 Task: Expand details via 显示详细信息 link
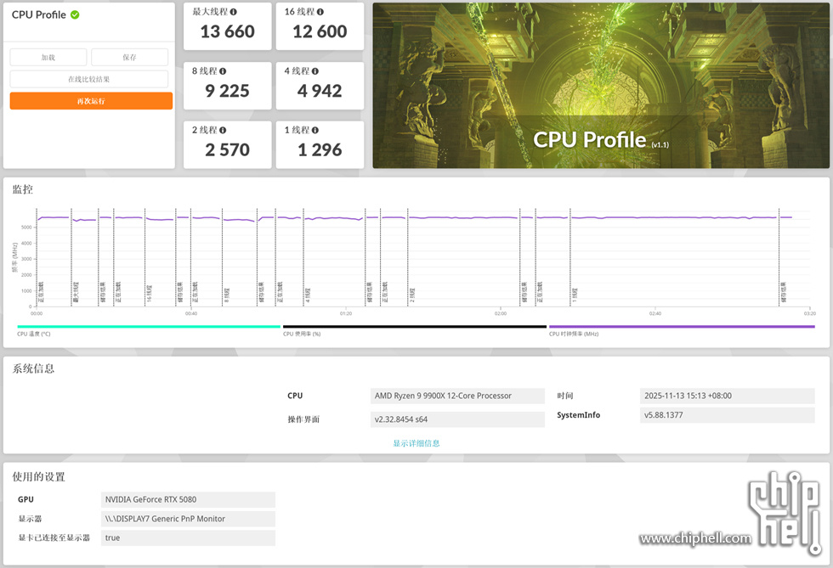(416, 443)
